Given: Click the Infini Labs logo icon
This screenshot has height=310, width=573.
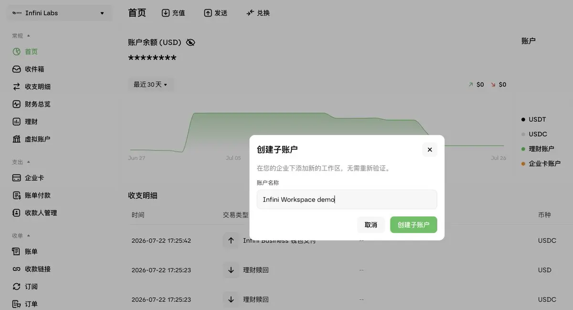Looking at the screenshot, I should 17,13.
